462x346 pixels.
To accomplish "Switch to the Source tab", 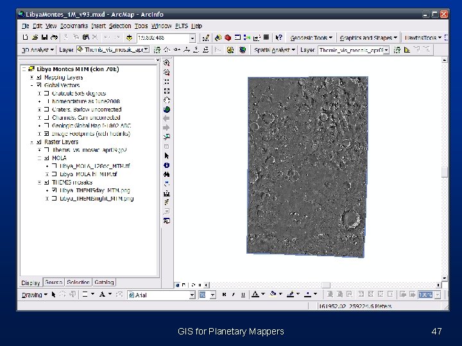I will pos(54,282).
